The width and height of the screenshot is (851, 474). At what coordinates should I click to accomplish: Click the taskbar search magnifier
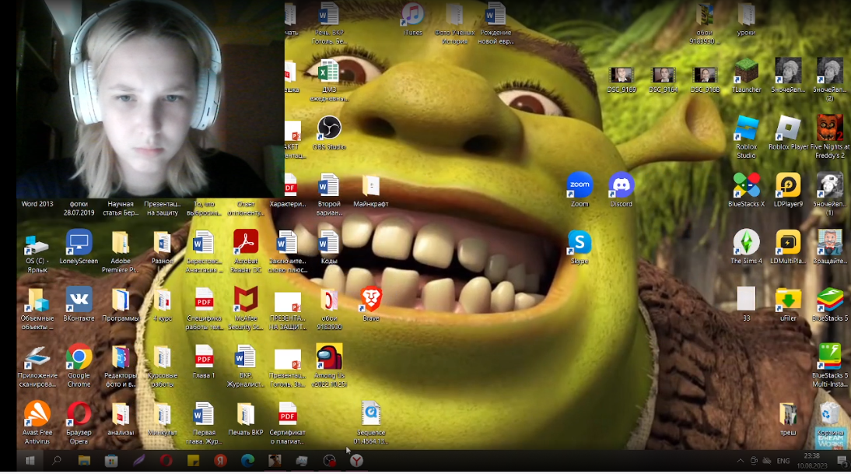[57, 461]
